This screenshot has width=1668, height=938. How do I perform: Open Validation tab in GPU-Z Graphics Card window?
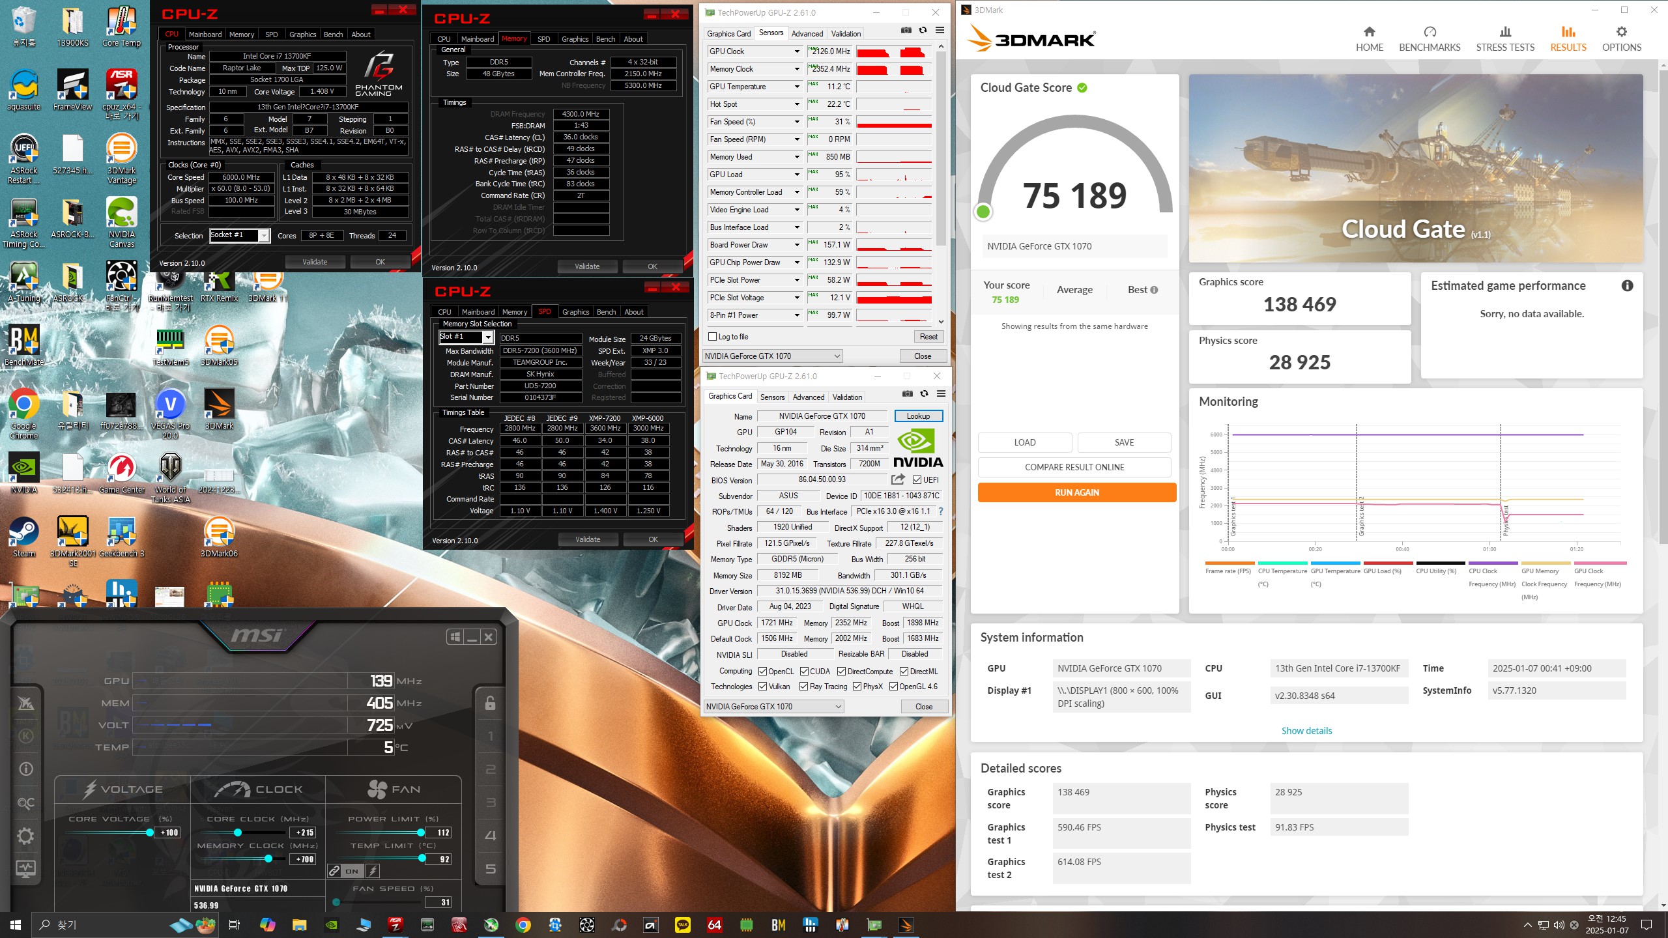[847, 397]
